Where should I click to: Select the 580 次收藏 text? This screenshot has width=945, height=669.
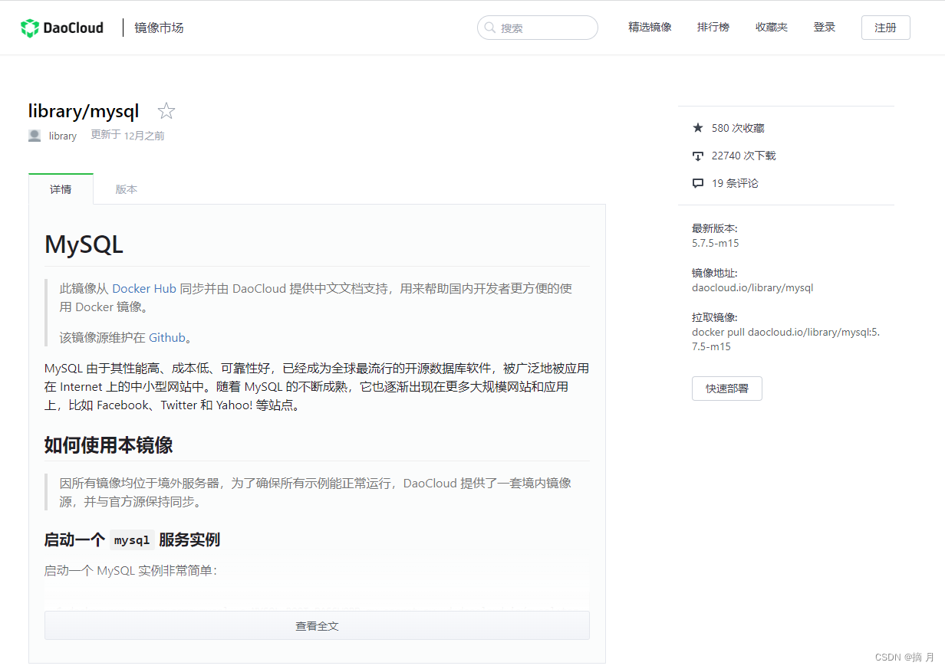click(x=738, y=128)
